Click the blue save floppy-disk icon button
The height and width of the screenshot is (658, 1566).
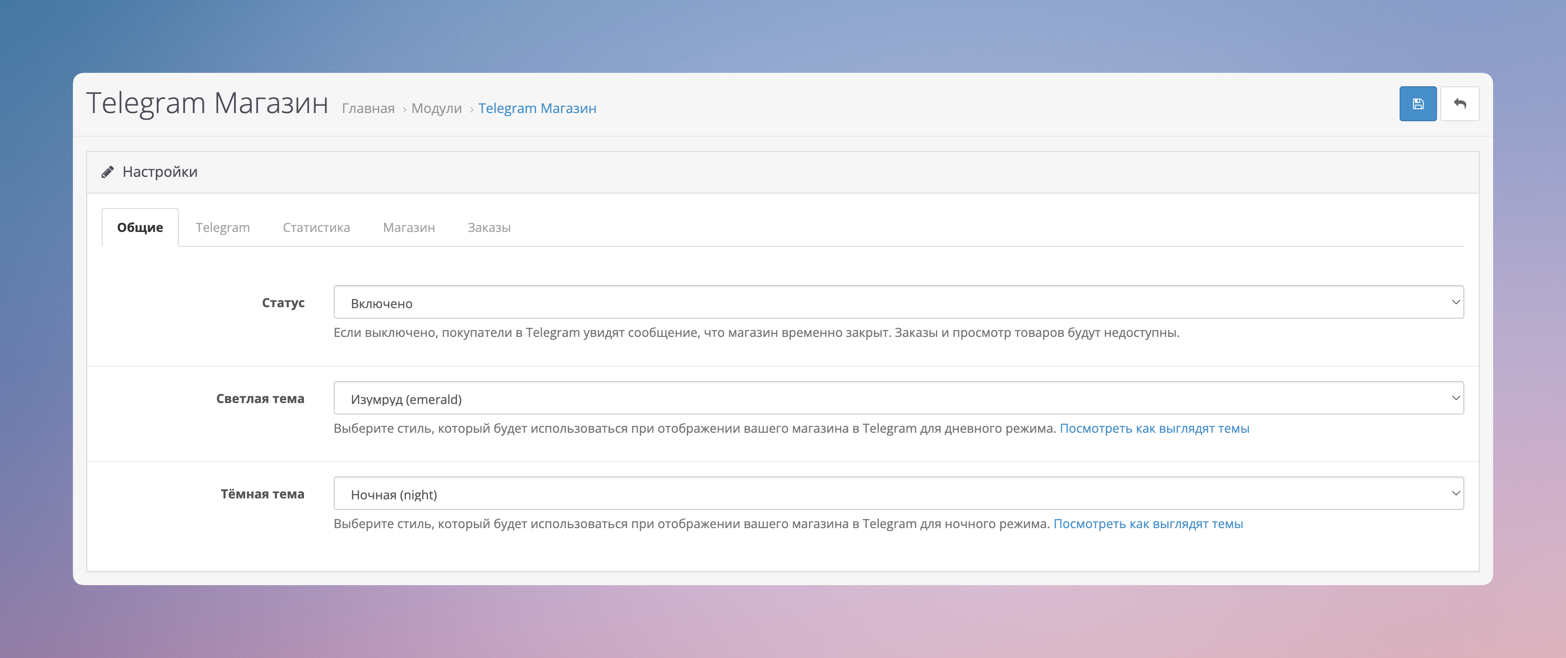coord(1418,104)
